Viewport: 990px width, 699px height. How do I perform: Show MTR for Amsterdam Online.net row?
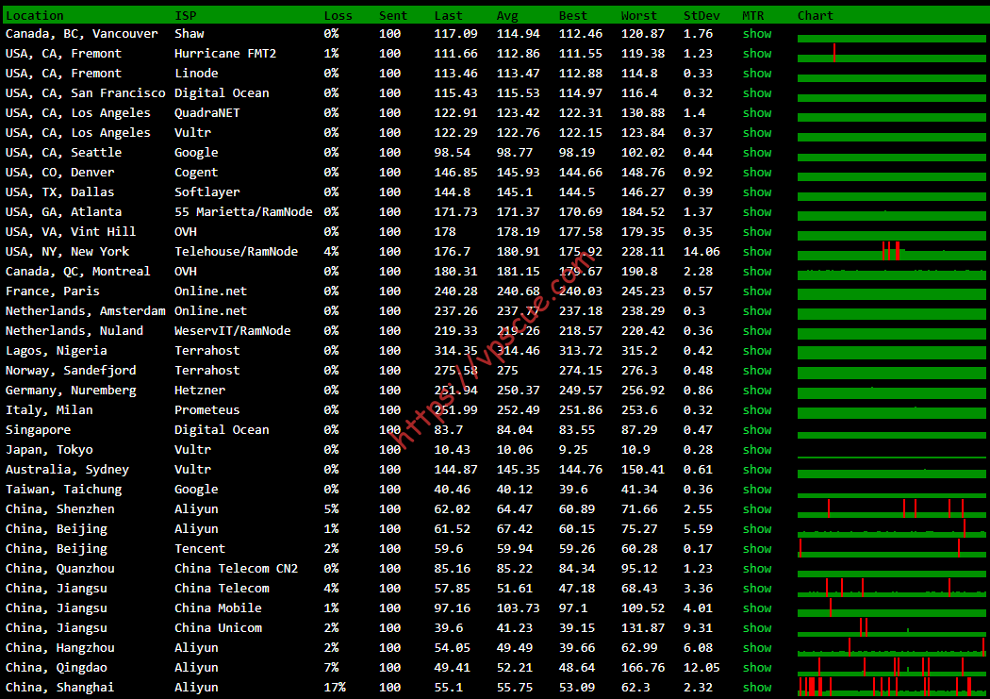757,310
